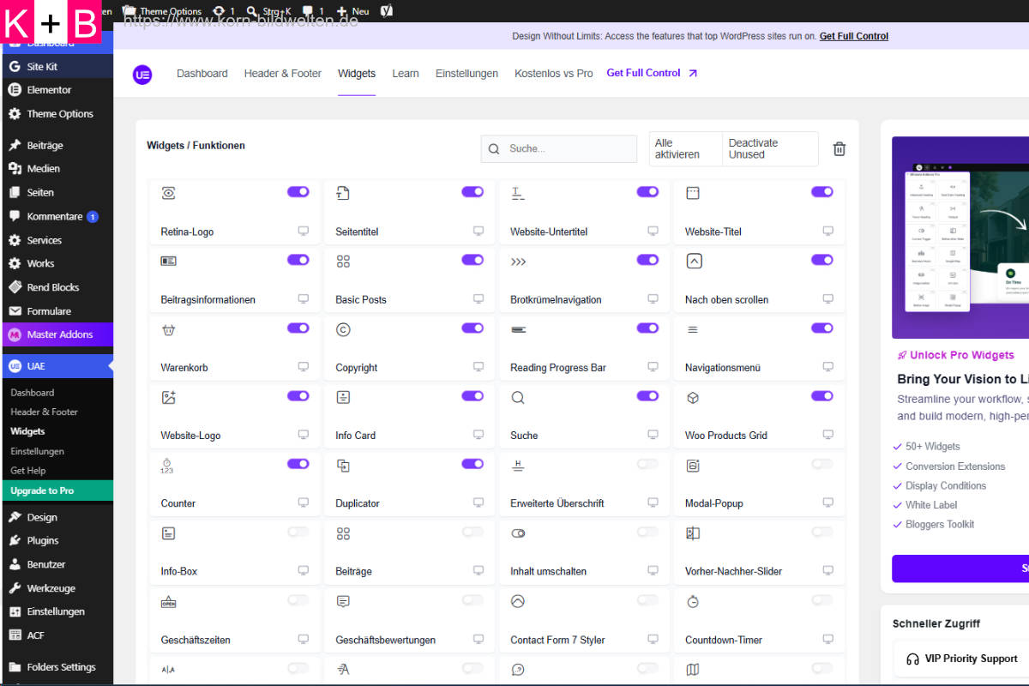Click the Website-Logo image icon

coord(168,397)
